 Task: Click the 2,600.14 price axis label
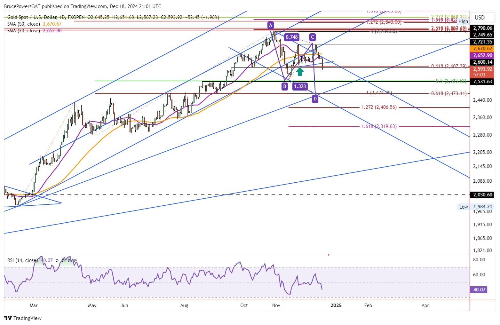pos(483,62)
